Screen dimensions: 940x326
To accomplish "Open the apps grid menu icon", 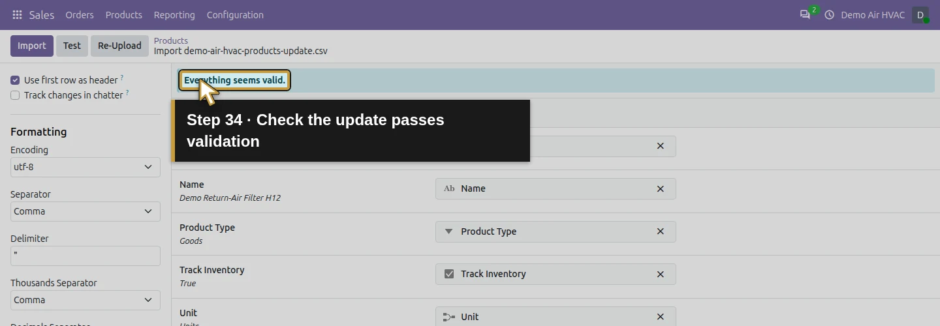I will click(17, 14).
